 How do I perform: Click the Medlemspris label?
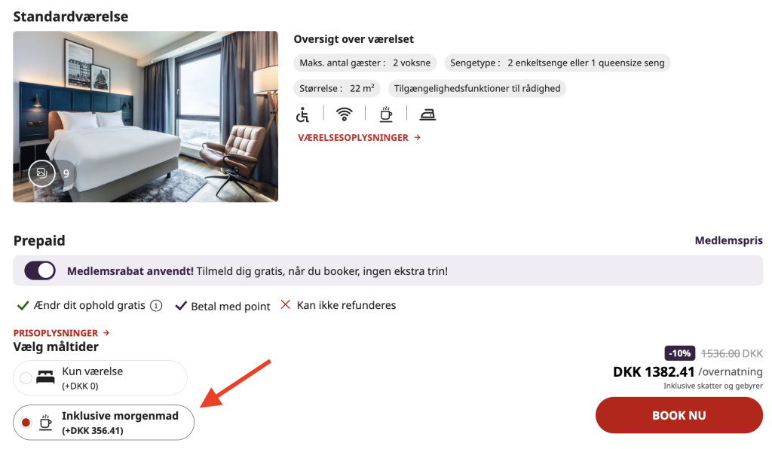click(x=729, y=240)
